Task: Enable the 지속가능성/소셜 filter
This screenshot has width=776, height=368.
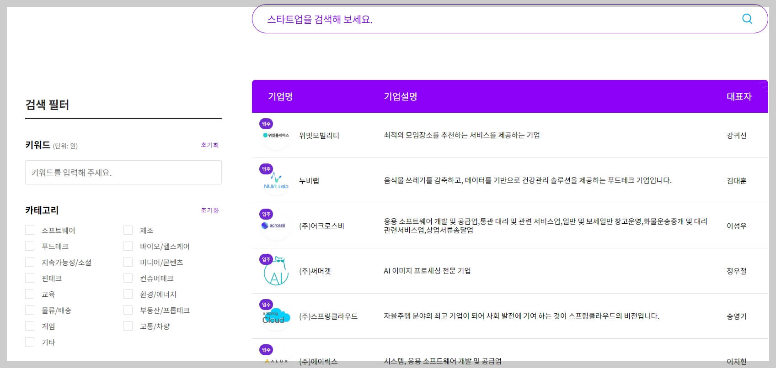Action: click(30, 262)
